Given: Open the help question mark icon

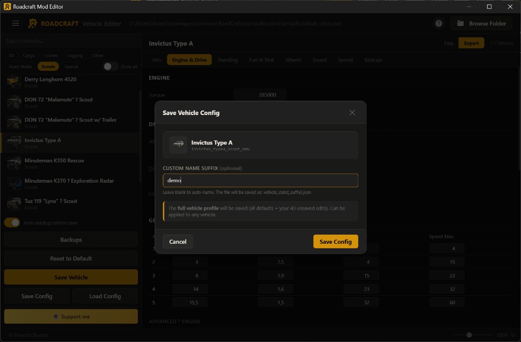Looking at the screenshot, I should pyautogui.click(x=439, y=23).
